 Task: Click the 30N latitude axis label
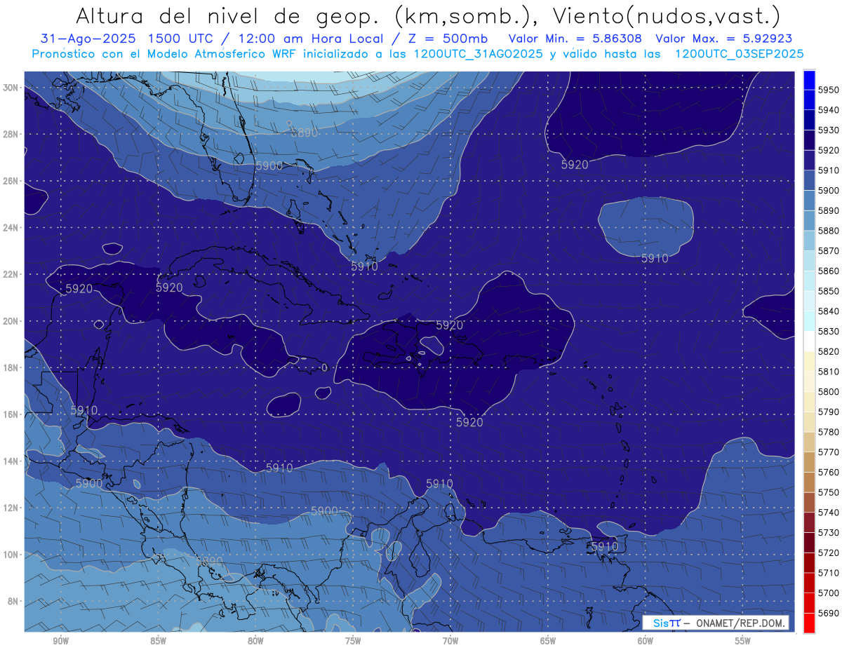coord(10,88)
